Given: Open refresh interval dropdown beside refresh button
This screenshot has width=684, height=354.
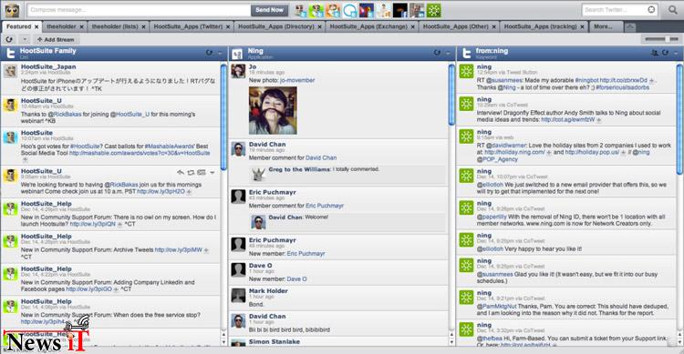Looking at the screenshot, I should [25, 40].
